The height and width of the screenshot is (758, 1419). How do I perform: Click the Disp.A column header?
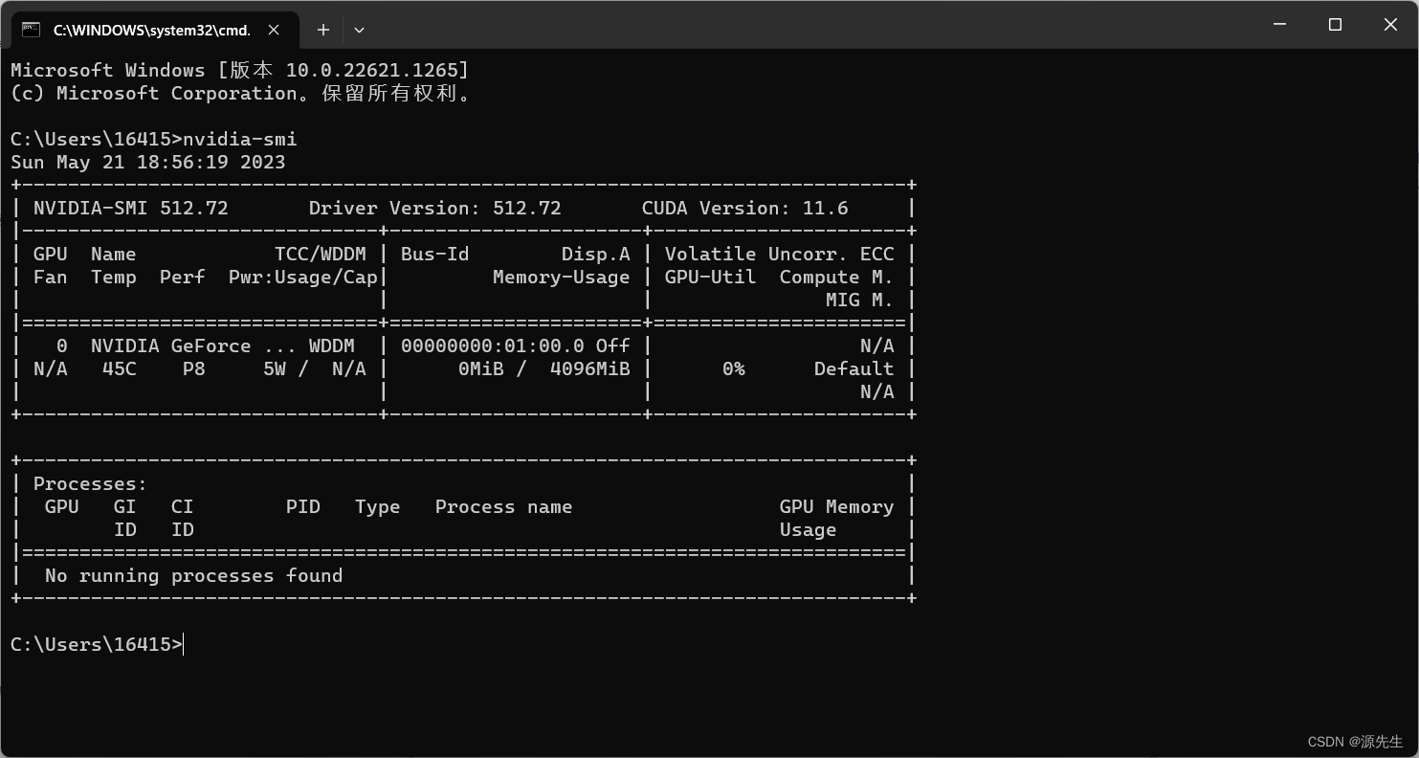[x=596, y=254]
